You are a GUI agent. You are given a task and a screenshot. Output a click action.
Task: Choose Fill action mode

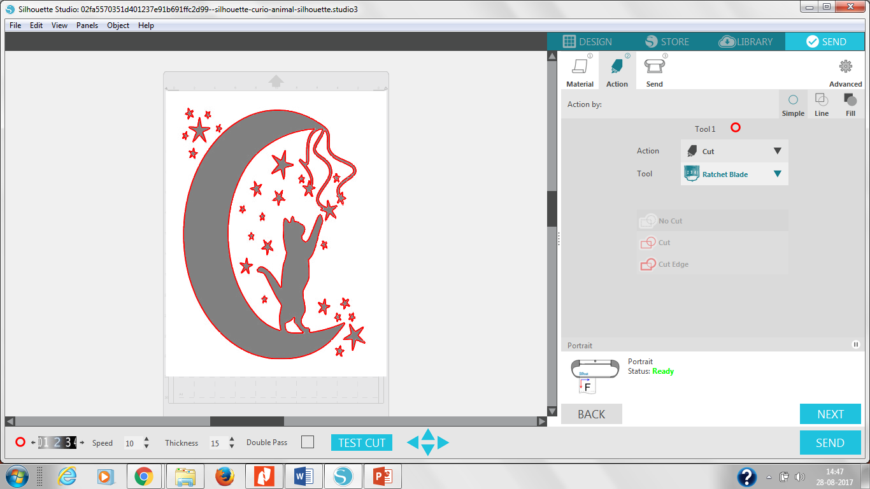tap(850, 104)
